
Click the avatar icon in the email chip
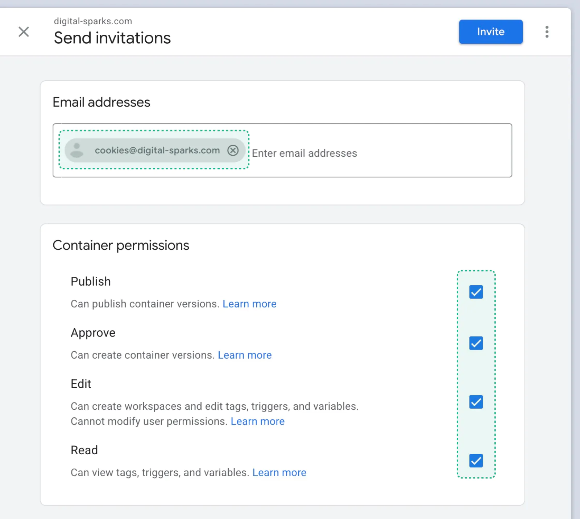pos(76,150)
